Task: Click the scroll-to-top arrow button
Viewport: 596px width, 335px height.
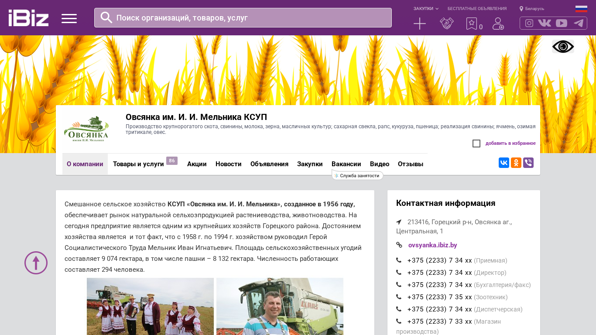Action: [x=36, y=263]
